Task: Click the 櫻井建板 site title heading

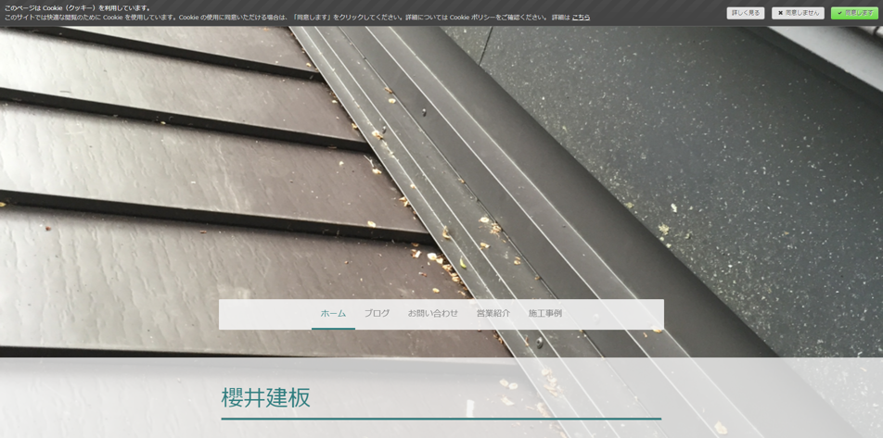Action: [x=266, y=398]
